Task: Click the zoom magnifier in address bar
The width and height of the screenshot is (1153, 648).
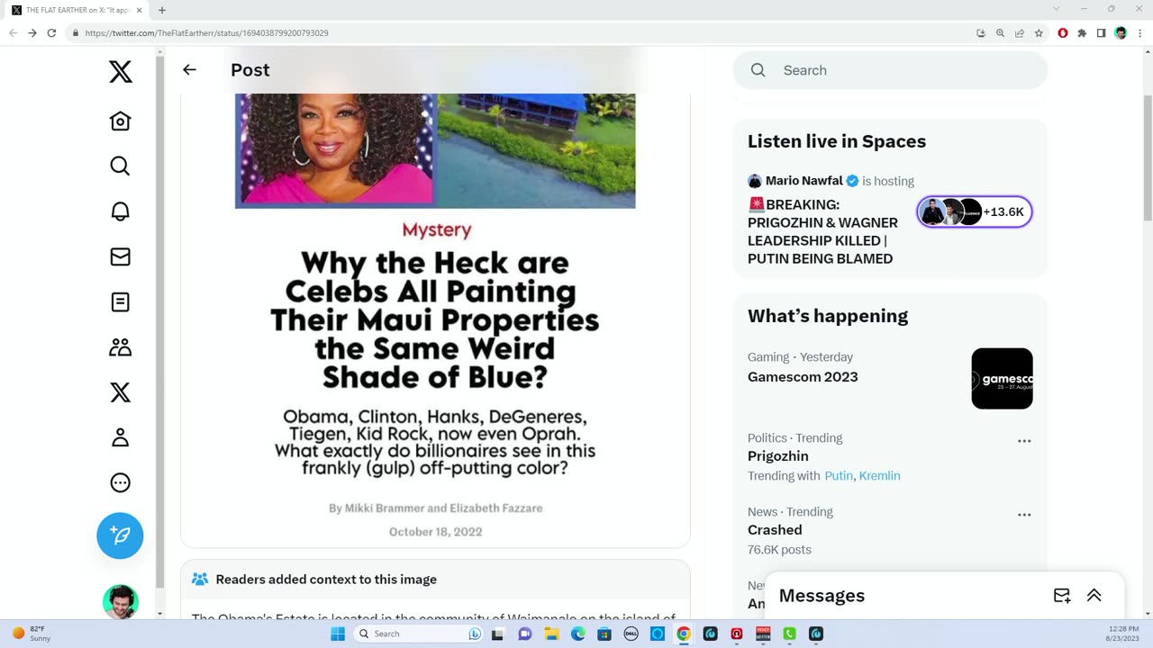Action: 1000,33
